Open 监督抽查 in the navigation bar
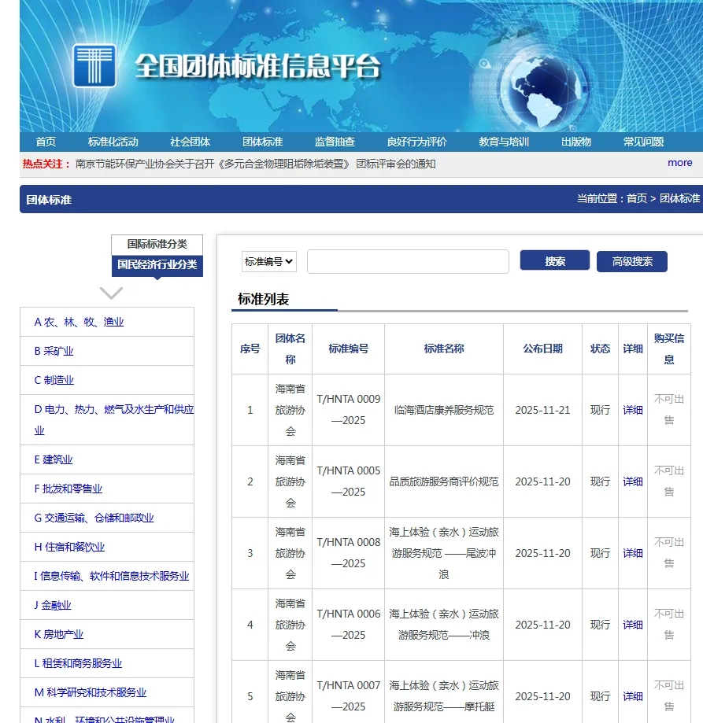The image size is (703, 723). point(335,142)
